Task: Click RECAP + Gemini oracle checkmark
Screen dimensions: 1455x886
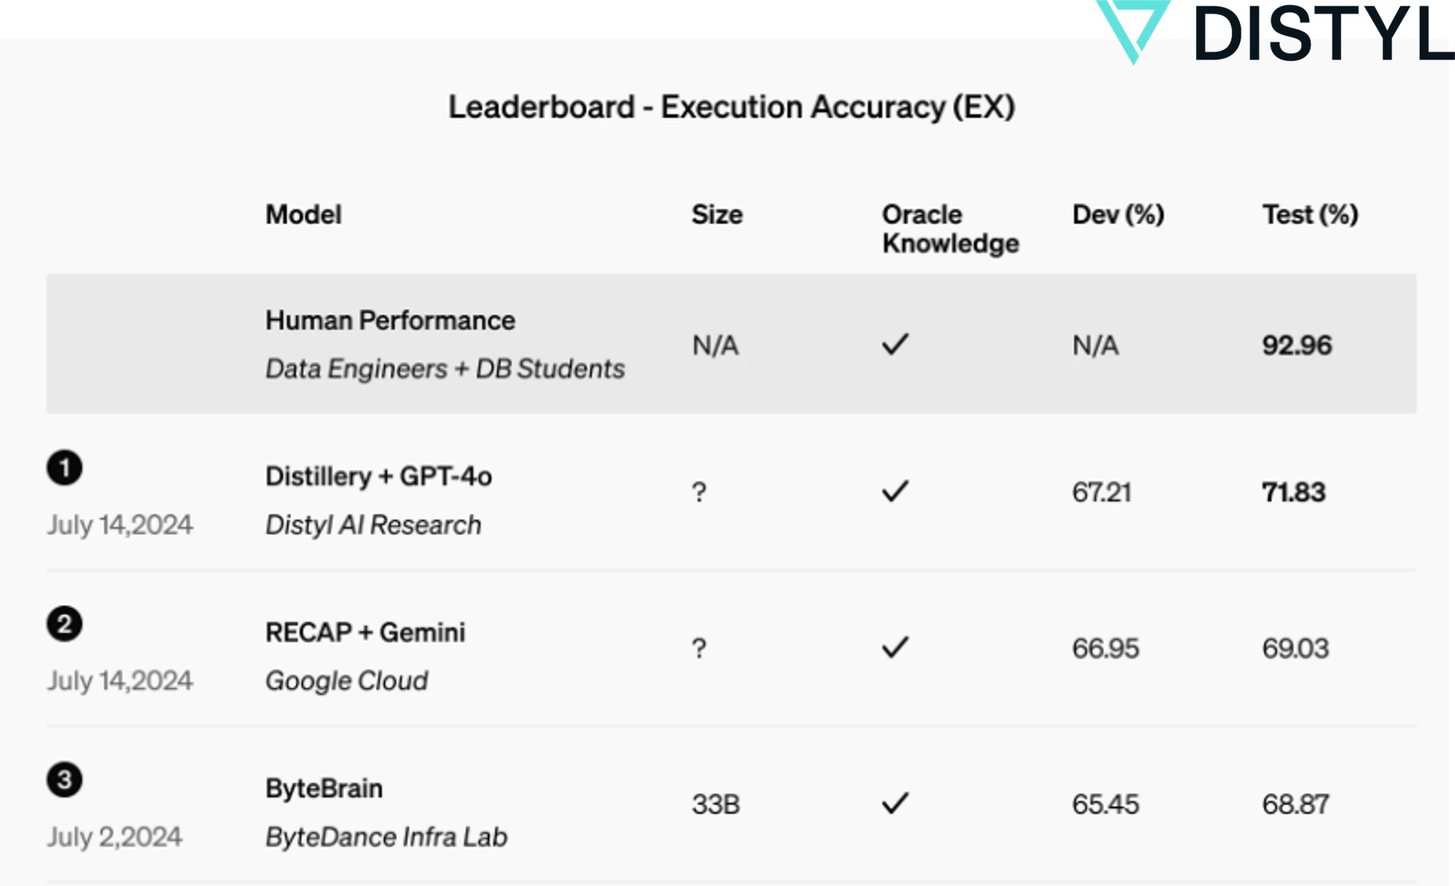Action: [895, 647]
